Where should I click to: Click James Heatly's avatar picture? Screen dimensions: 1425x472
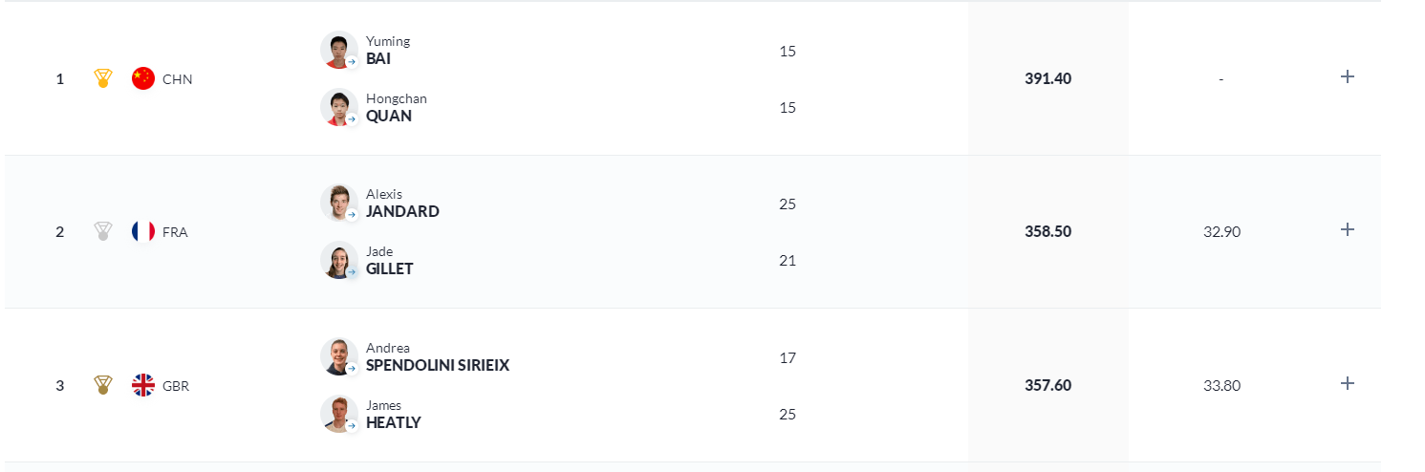click(339, 414)
